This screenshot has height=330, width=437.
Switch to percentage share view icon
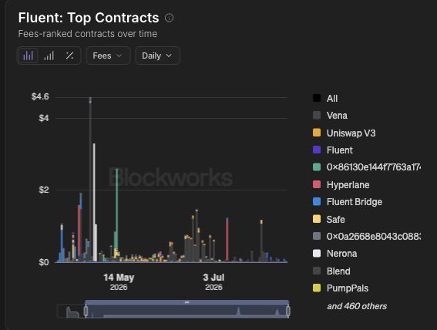click(x=69, y=56)
